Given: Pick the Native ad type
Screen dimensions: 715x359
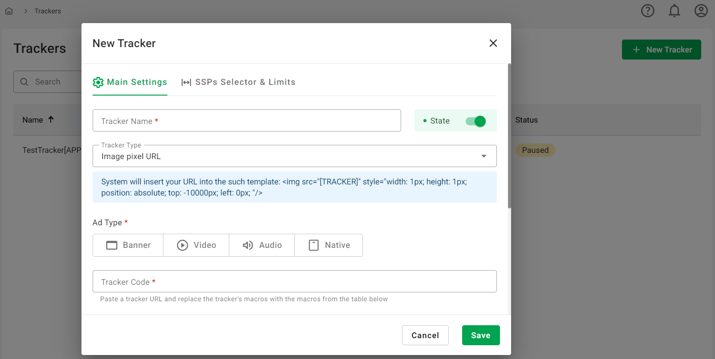Looking at the screenshot, I should pos(329,245).
